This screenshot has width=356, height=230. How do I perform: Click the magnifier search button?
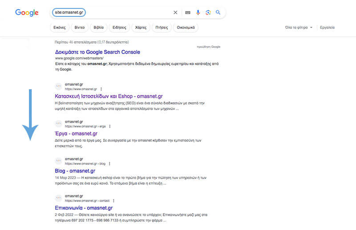[x=218, y=12]
